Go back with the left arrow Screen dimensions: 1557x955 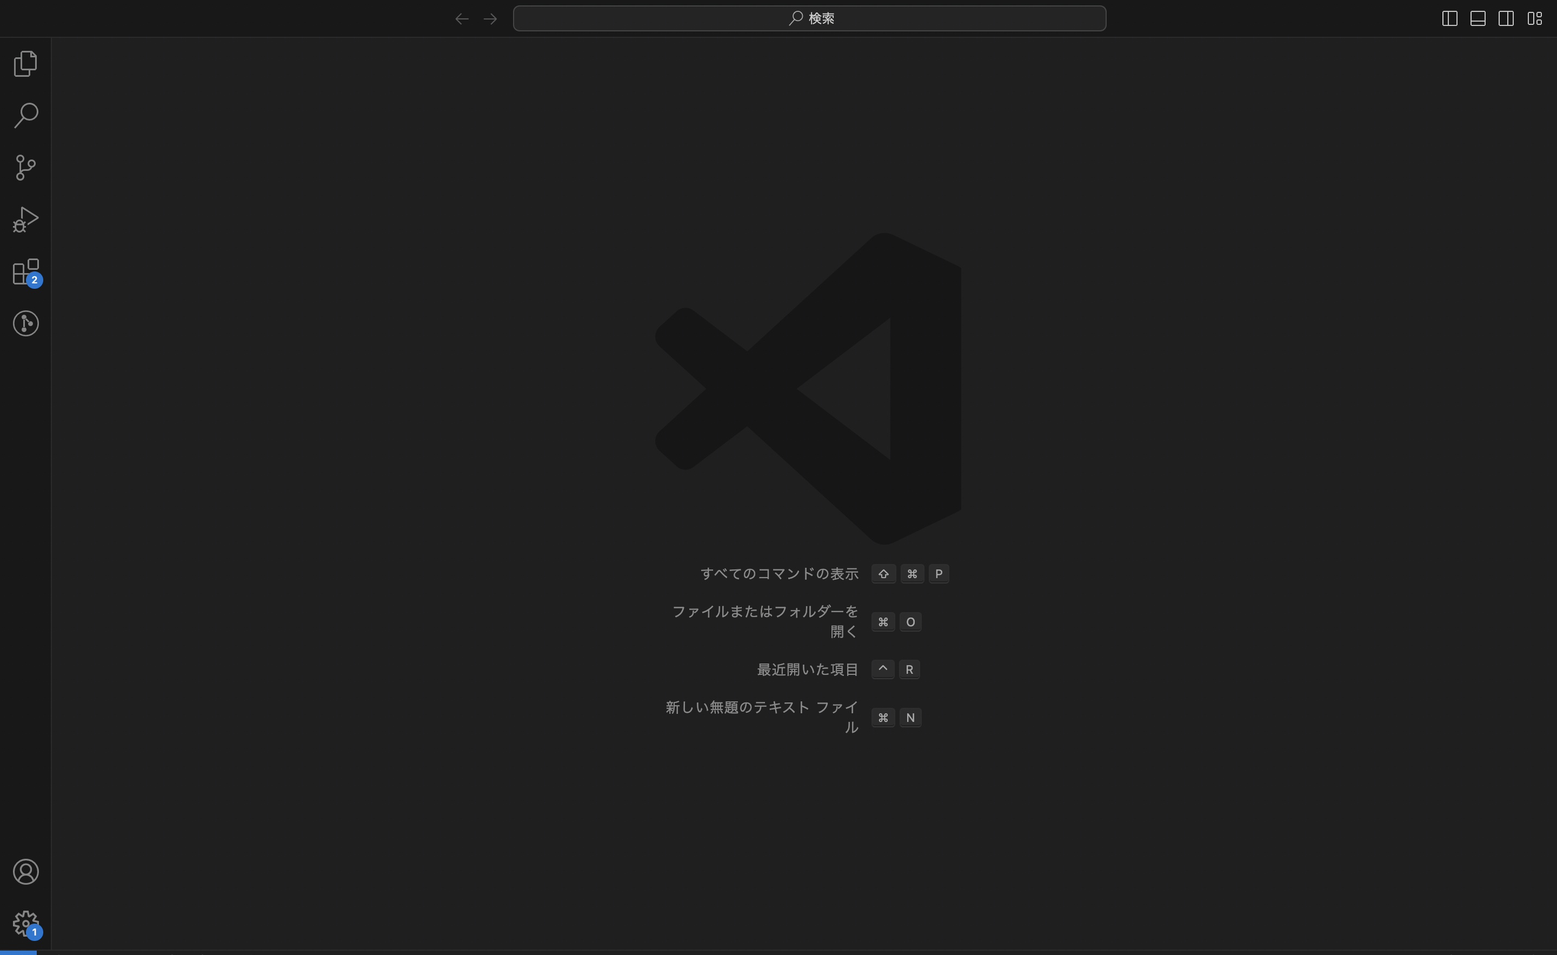[x=462, y=19]
